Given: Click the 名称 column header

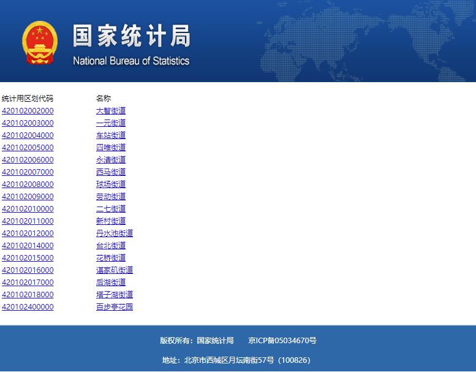Looking at the screenshot, I should [x=104, y=99].
